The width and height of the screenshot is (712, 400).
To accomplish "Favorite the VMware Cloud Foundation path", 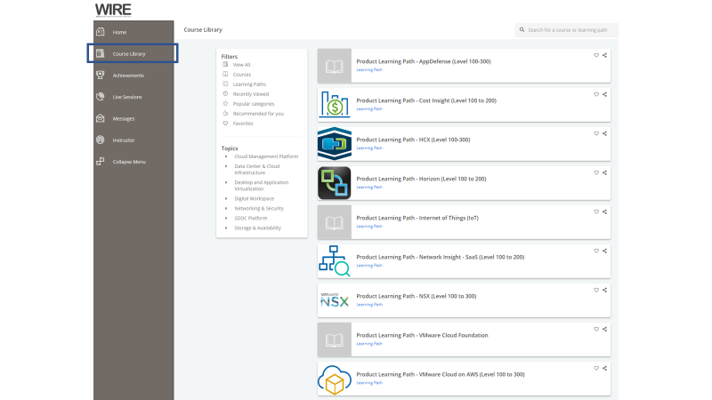I will (596, 329).
